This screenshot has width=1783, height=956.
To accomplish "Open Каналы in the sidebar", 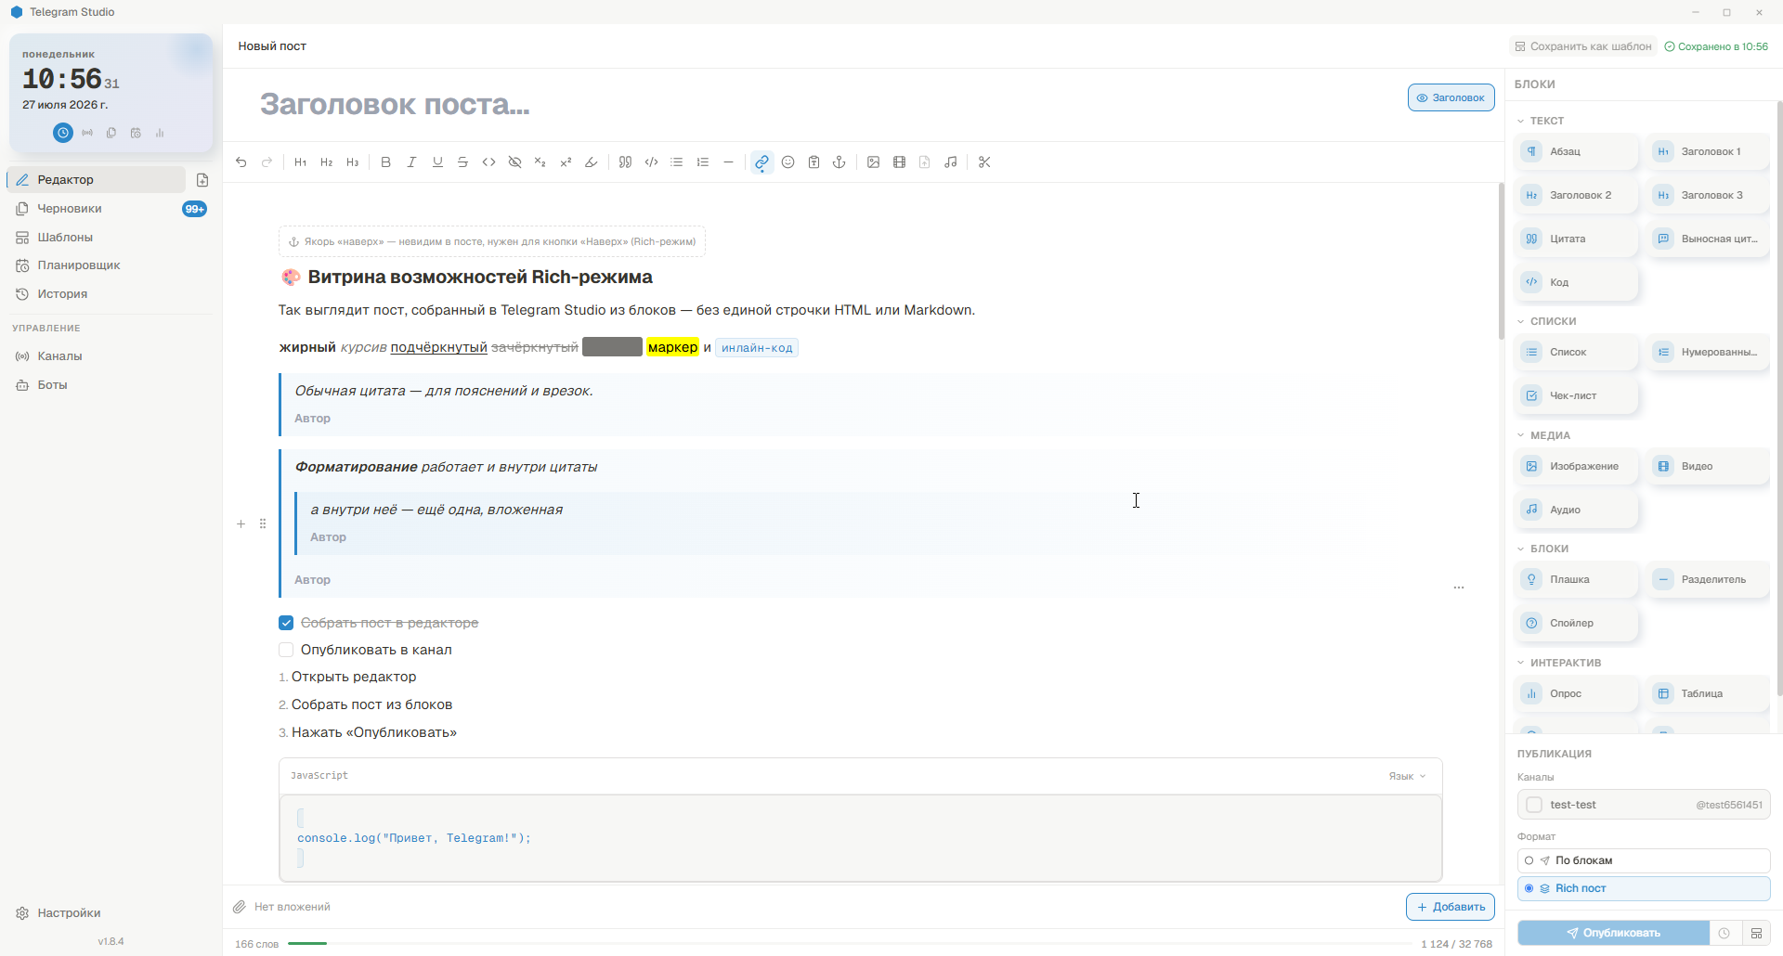I will point(110,356).
